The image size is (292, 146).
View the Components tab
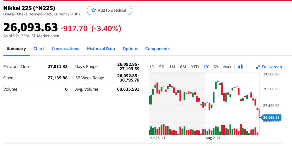point(157,49)
